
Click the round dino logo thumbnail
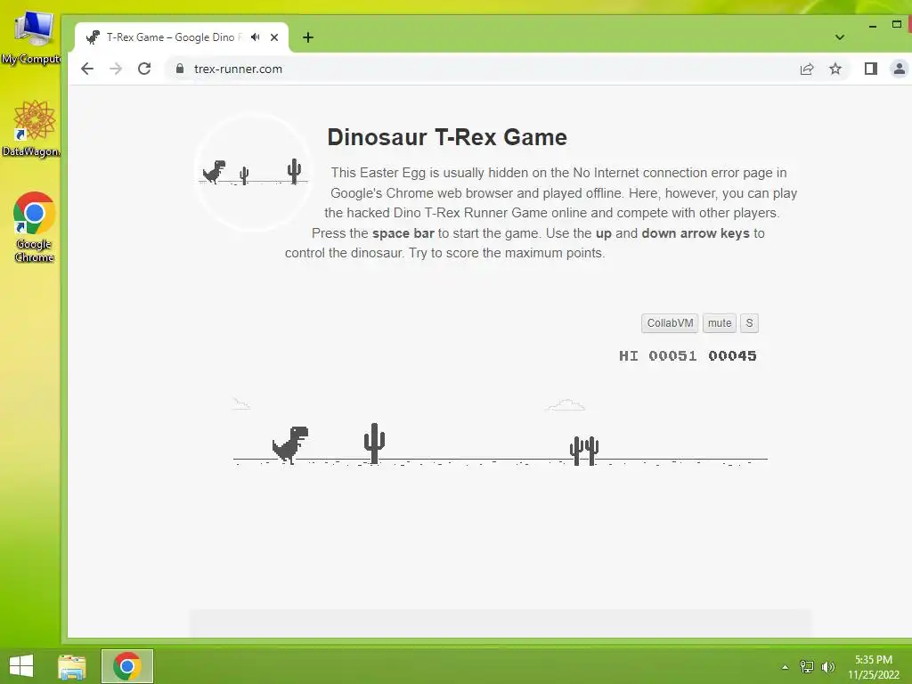pos(252,172)
